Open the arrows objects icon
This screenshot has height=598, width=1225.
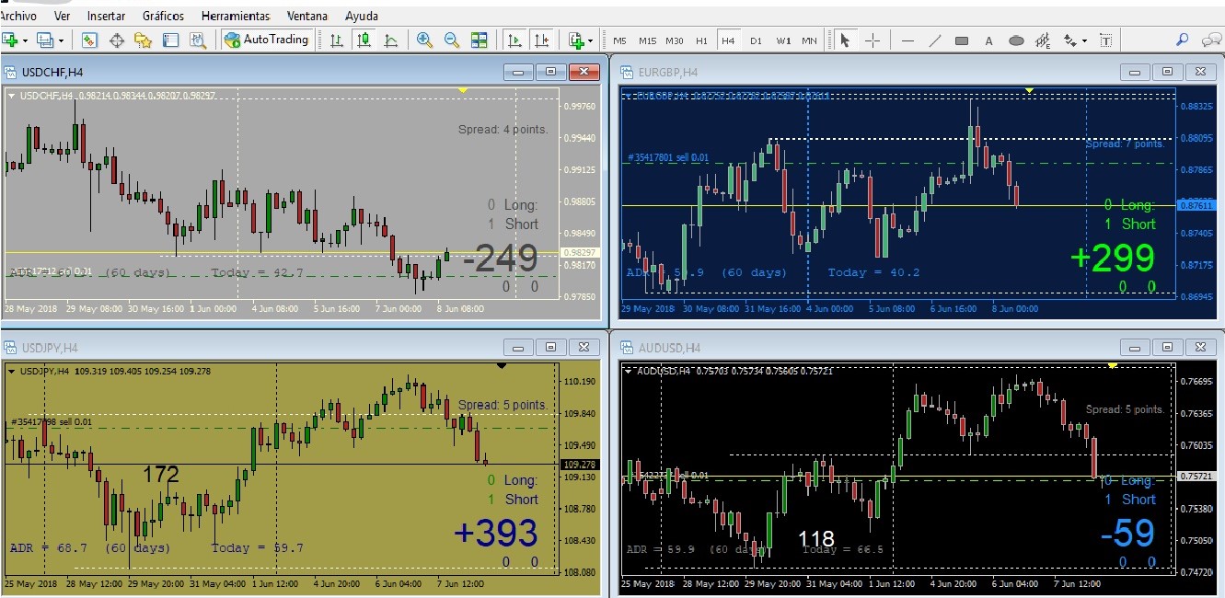point(1070,40)
